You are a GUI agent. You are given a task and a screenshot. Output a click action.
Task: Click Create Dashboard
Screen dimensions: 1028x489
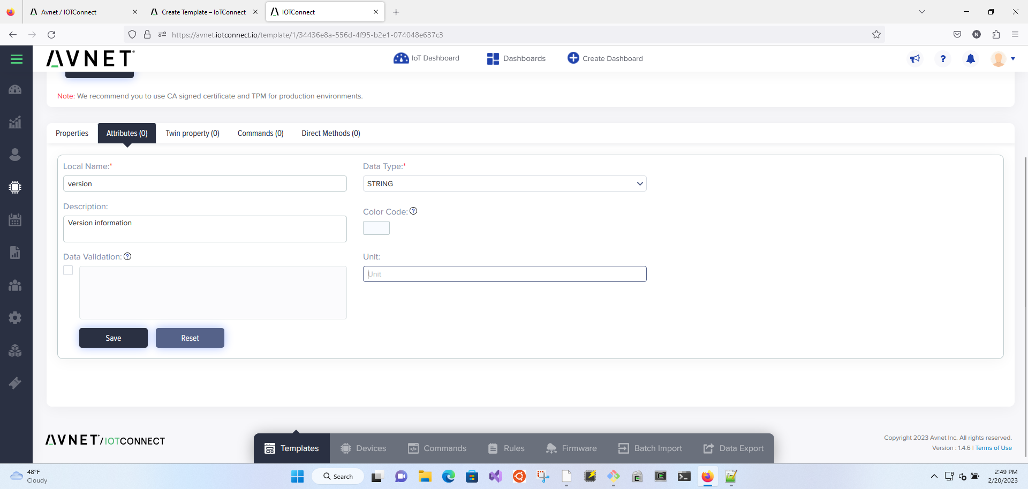click(605, 58)
